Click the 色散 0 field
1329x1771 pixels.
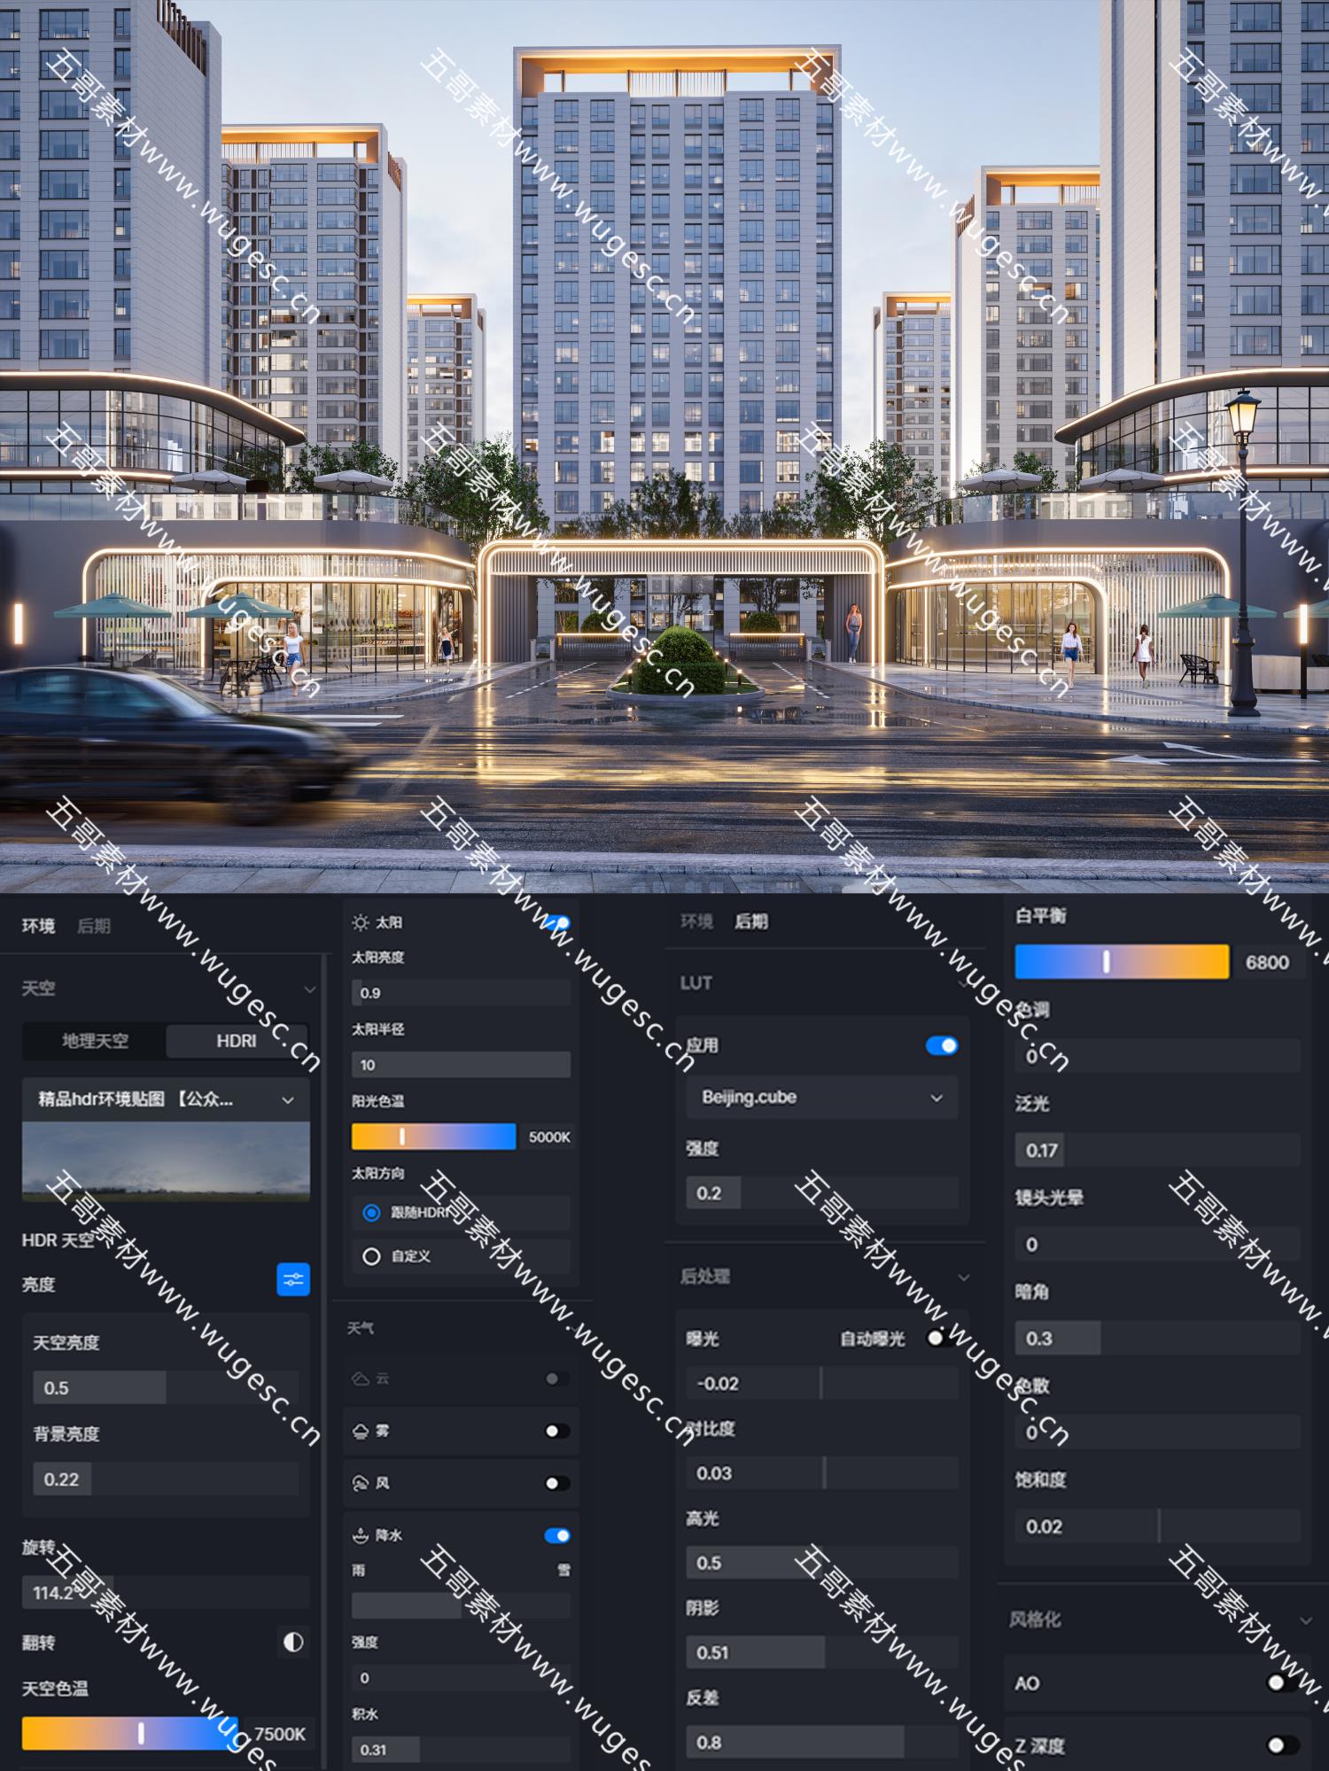(x=1158, y=1432)
